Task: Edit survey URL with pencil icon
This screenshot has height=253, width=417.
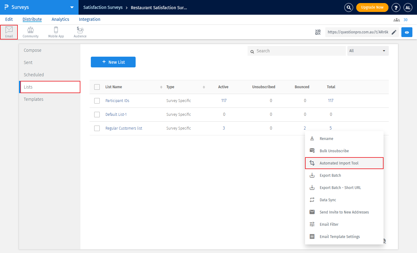Action: (394, 32)
